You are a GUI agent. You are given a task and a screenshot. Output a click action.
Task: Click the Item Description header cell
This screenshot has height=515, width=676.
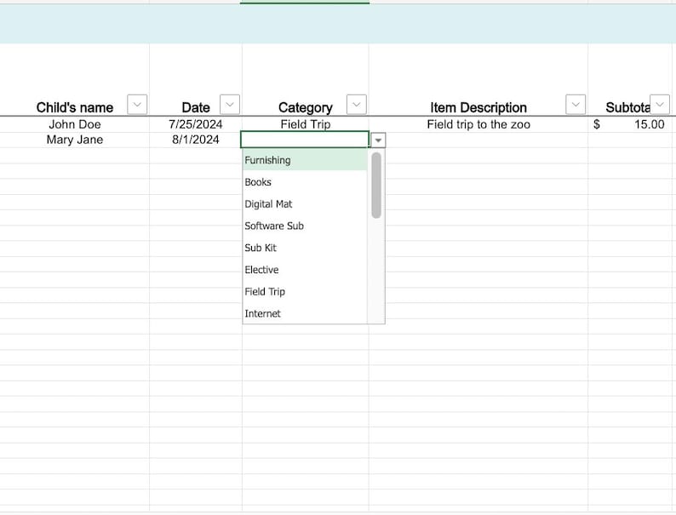click(x=478, y=107)
